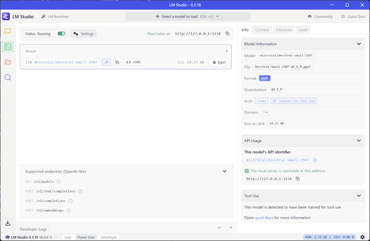Expand the loaded model card chevron
This screenshot has width=370, height=241.
pyautogui.click(x=226, y=51)
